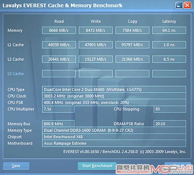Select the CPU FSB 400.4 MHz field
This screenshot has height=175, width=194.
coord(114,103)
